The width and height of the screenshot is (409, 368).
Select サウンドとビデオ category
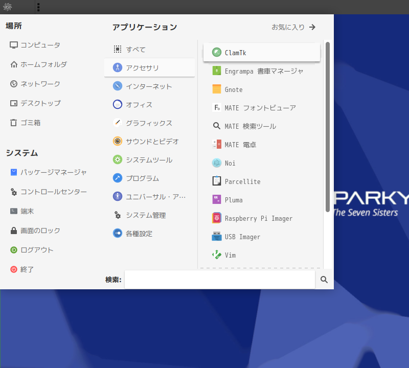tap(149, 142)
